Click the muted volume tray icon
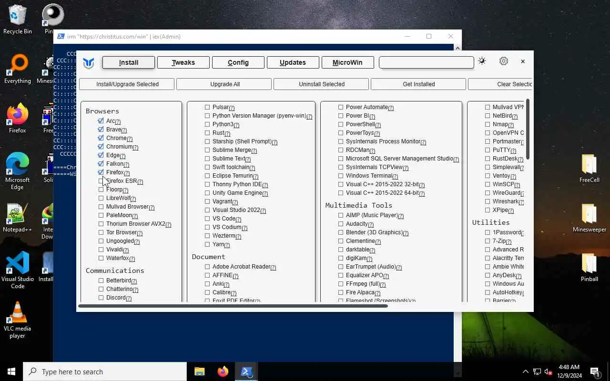 [x=549, y=371]
